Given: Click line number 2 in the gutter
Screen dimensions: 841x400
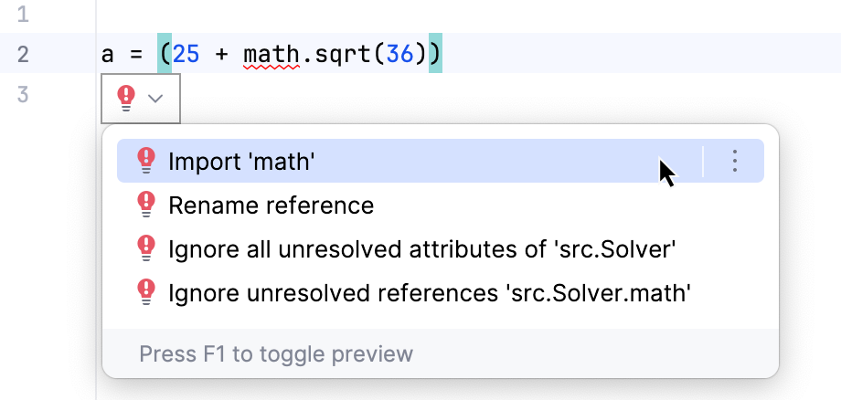Looking at the screenshot, I should coord(23,55).
